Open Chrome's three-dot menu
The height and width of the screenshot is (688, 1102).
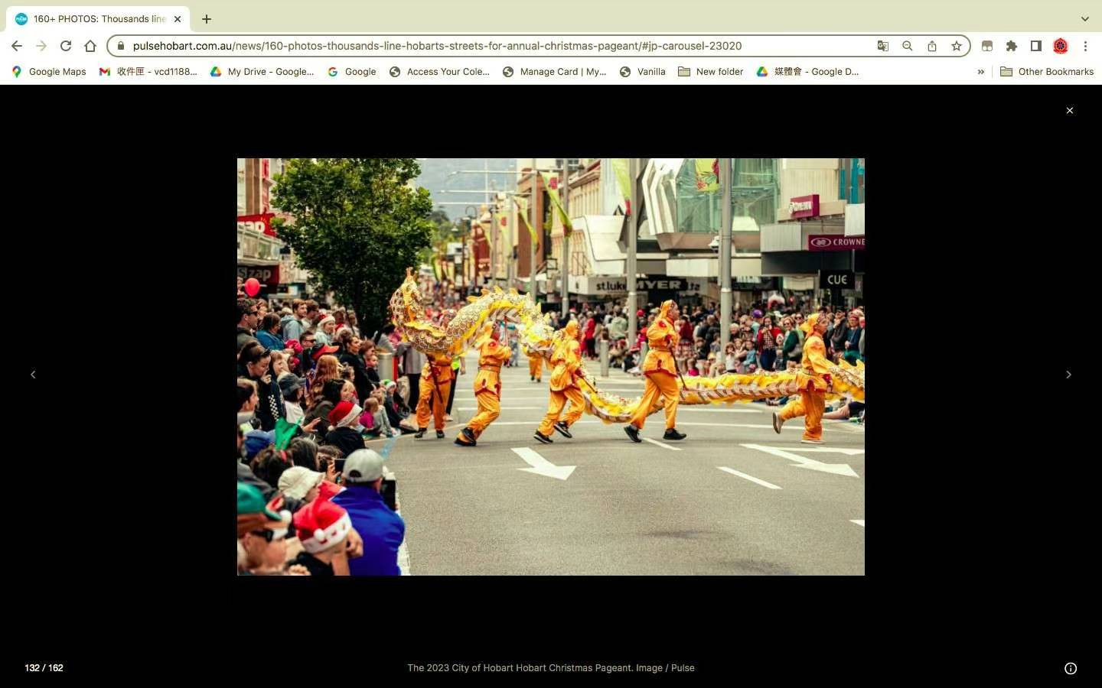pyautogui.click(x=1084, y=46)
